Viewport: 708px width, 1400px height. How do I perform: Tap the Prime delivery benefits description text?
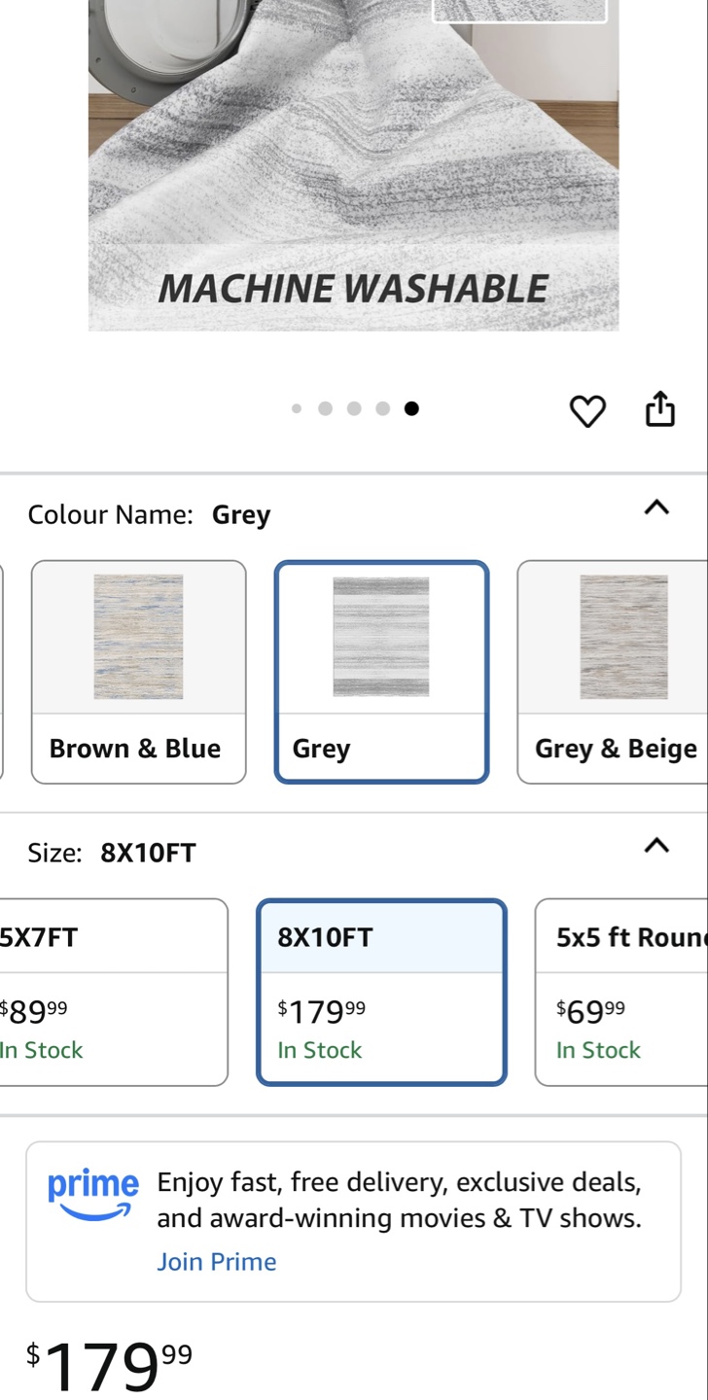(399, 1201)
